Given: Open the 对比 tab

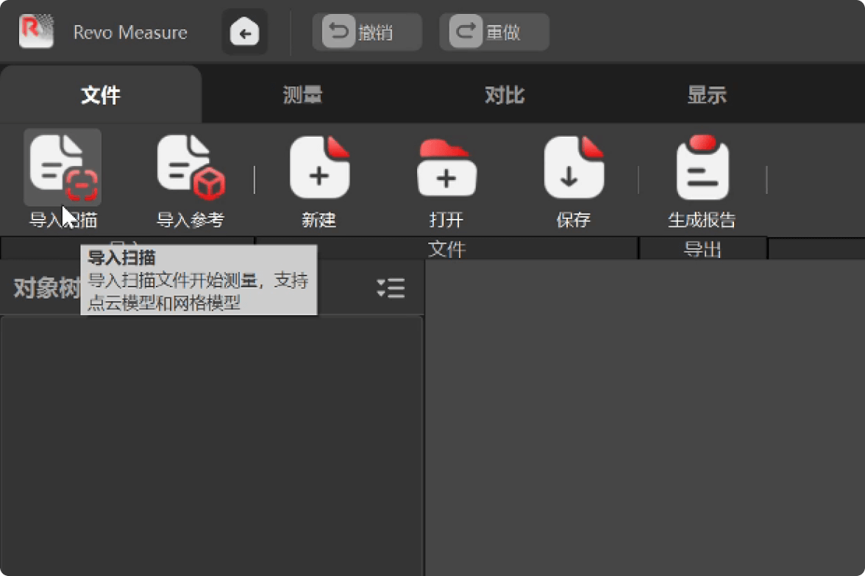Looking at the screenshot, I should coord(505,95).
